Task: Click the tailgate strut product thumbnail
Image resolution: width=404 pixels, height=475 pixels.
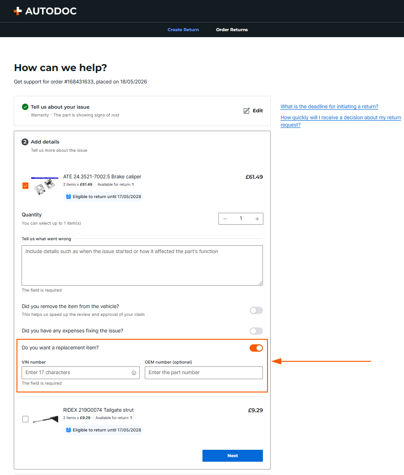Action: (x=45, y=419)
